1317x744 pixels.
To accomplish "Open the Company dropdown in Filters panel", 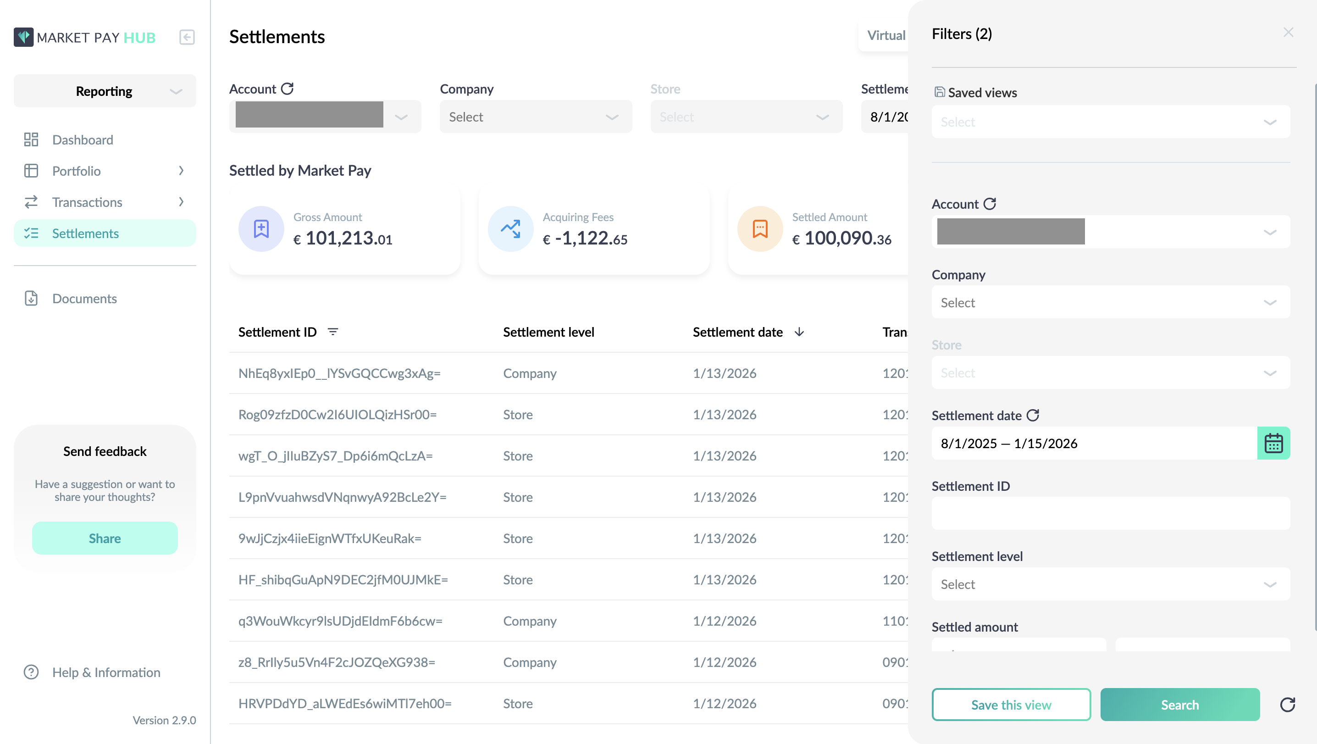I will click(x=1111, y=302).
